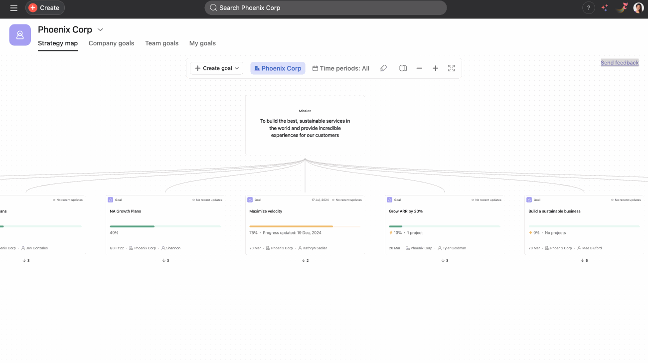Click the Grow ARR by 20% progress bar
The height and width of the screenshot is (363, 648).
444,226
